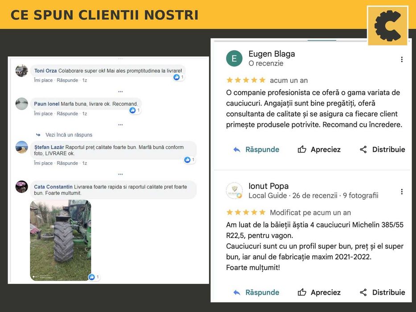Click the gear C logo in the corner
Image resolution: width=416 pixels, height=312 pixels.
(x=387, y=25)
